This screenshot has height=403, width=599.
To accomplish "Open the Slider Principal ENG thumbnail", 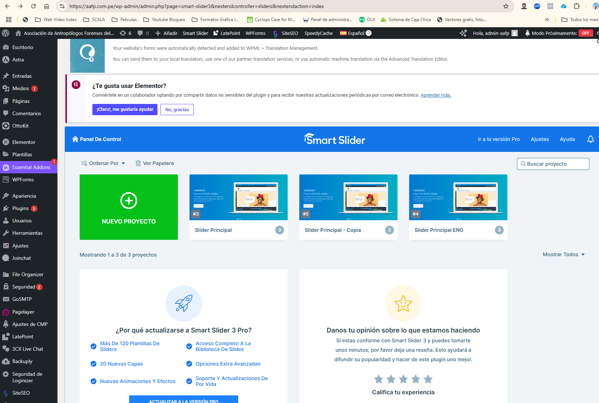I will pyautogui.click(x=458, y=197).
